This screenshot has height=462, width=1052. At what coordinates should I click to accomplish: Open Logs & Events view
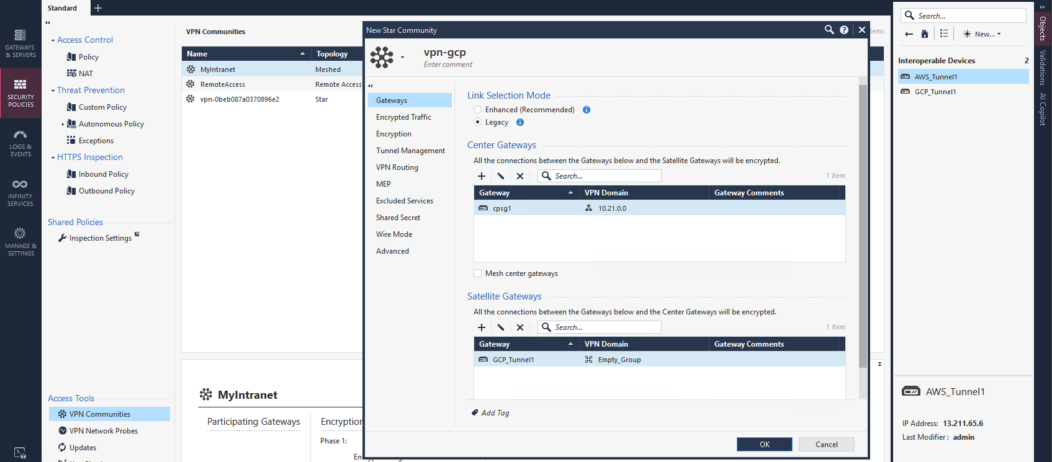(x=20, y=143)
